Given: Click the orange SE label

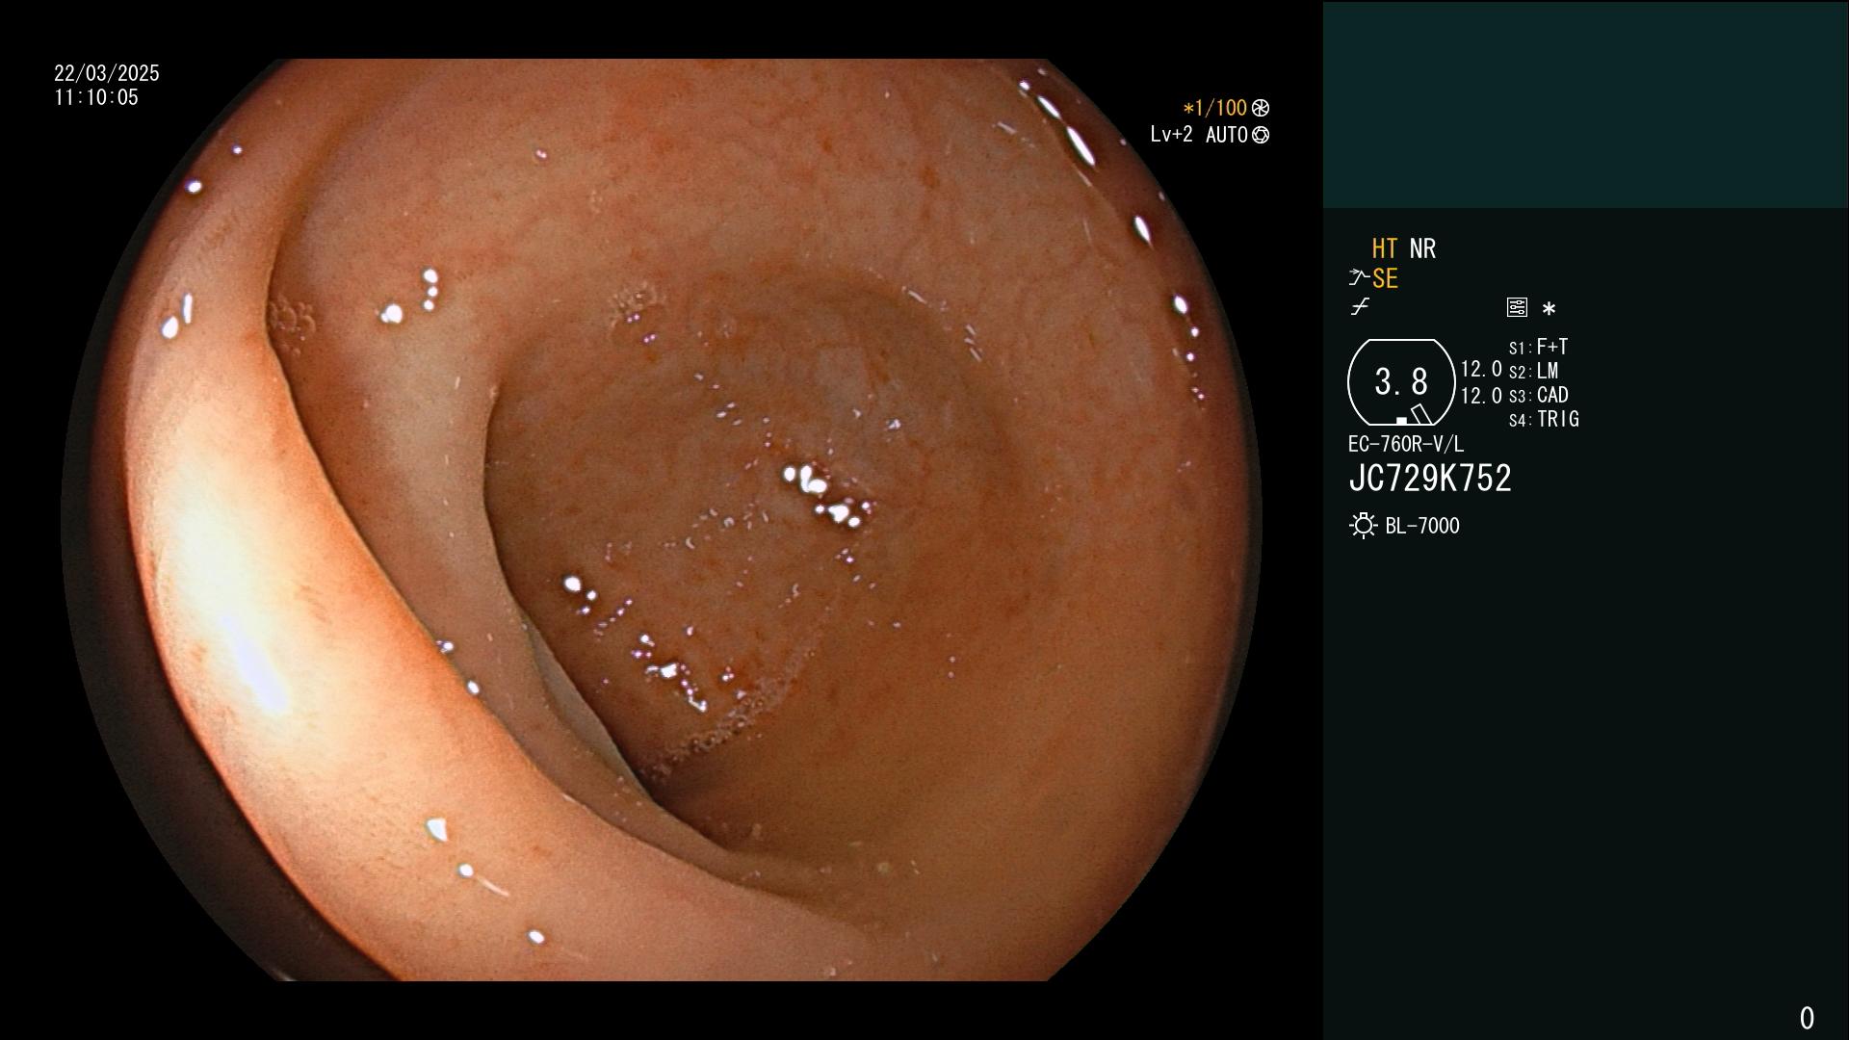Looking at the screenshot, I should coord(1385,278).
